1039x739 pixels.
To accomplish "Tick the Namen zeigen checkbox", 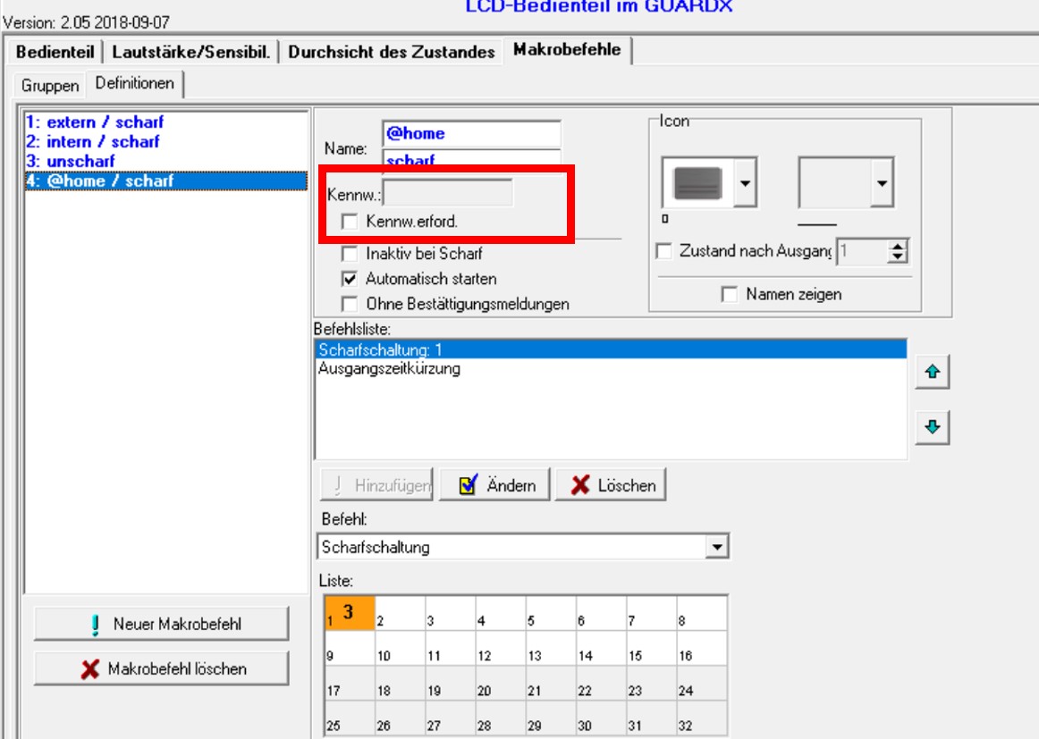I will (731, 294).
